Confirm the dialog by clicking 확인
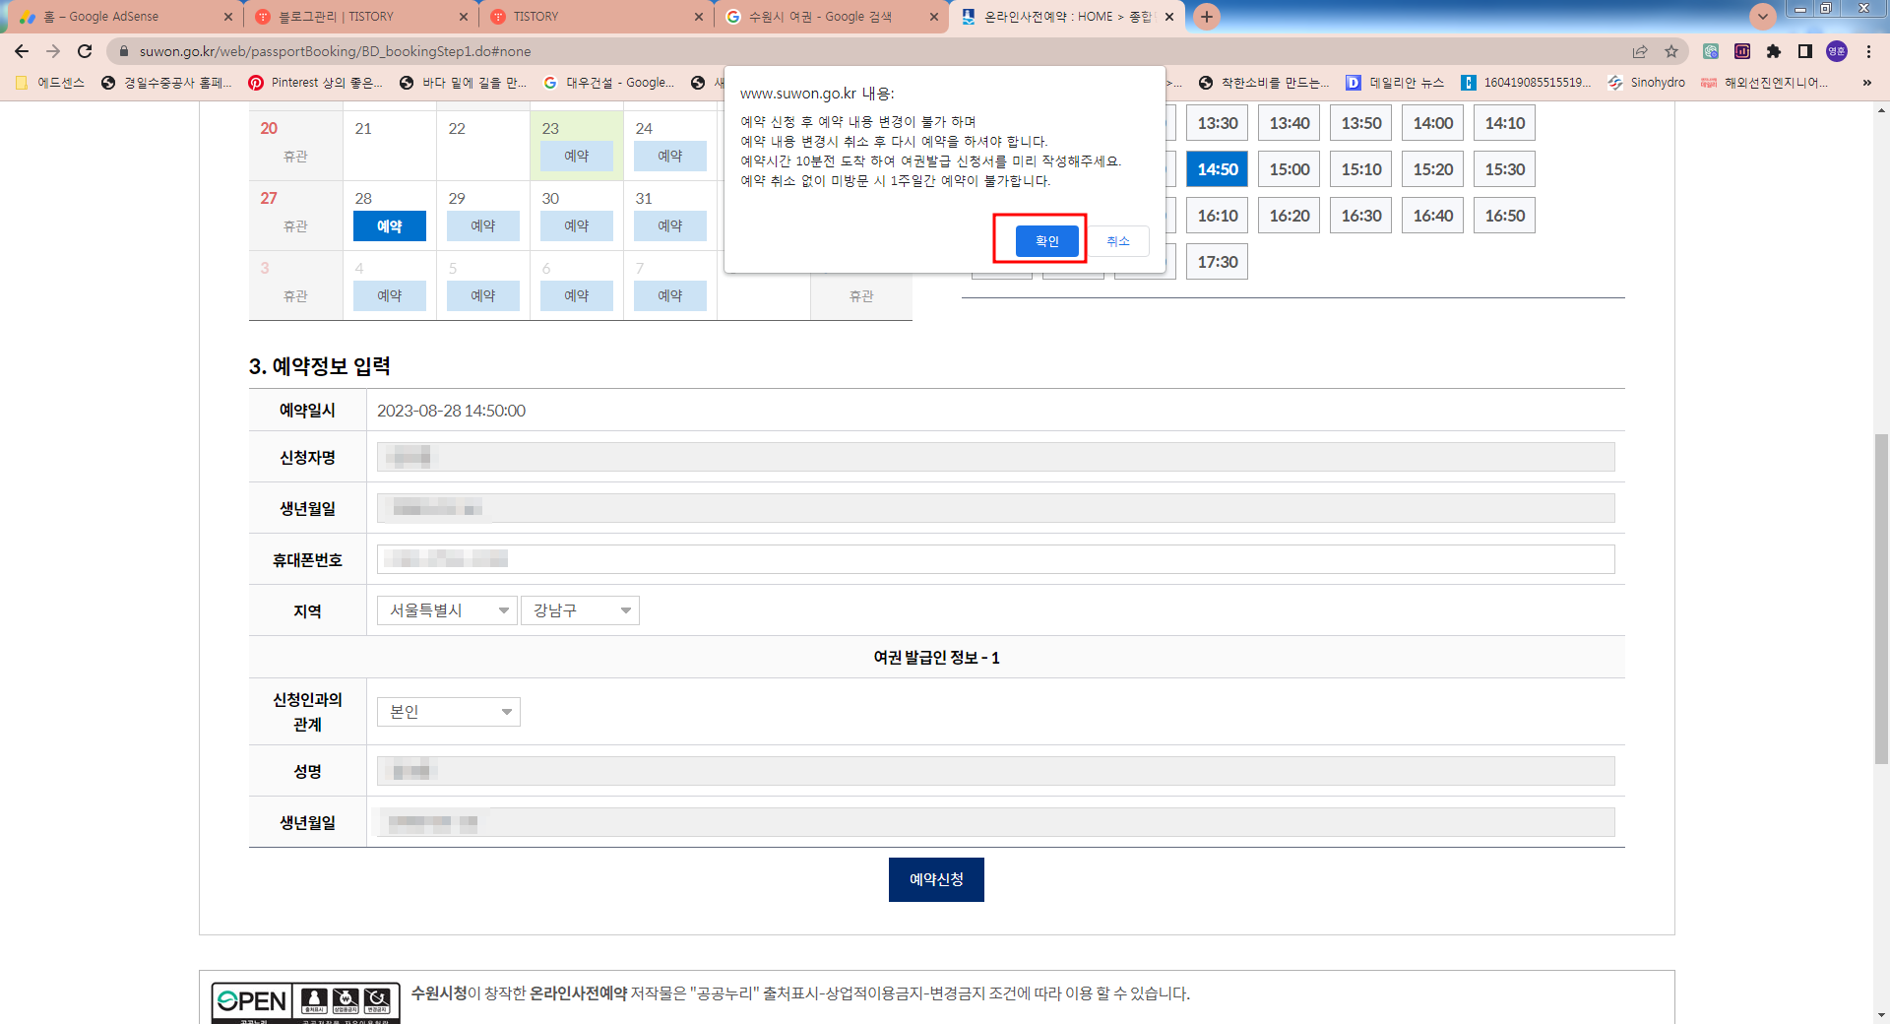 click(1045, 240)
